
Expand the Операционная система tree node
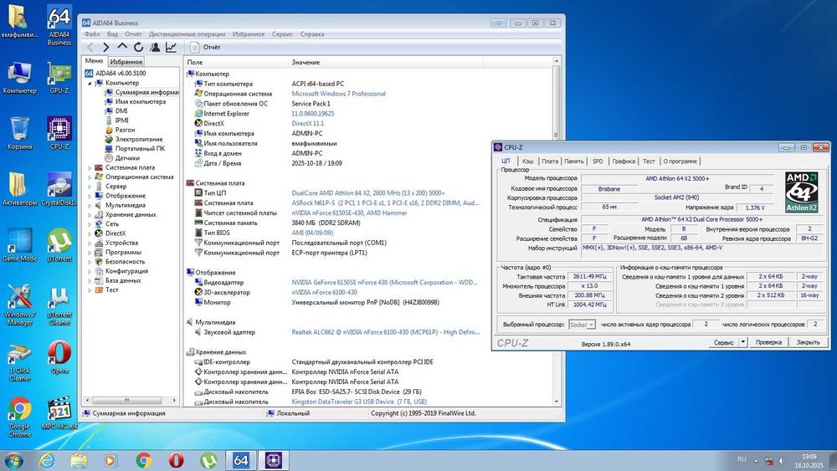[90, 177]
